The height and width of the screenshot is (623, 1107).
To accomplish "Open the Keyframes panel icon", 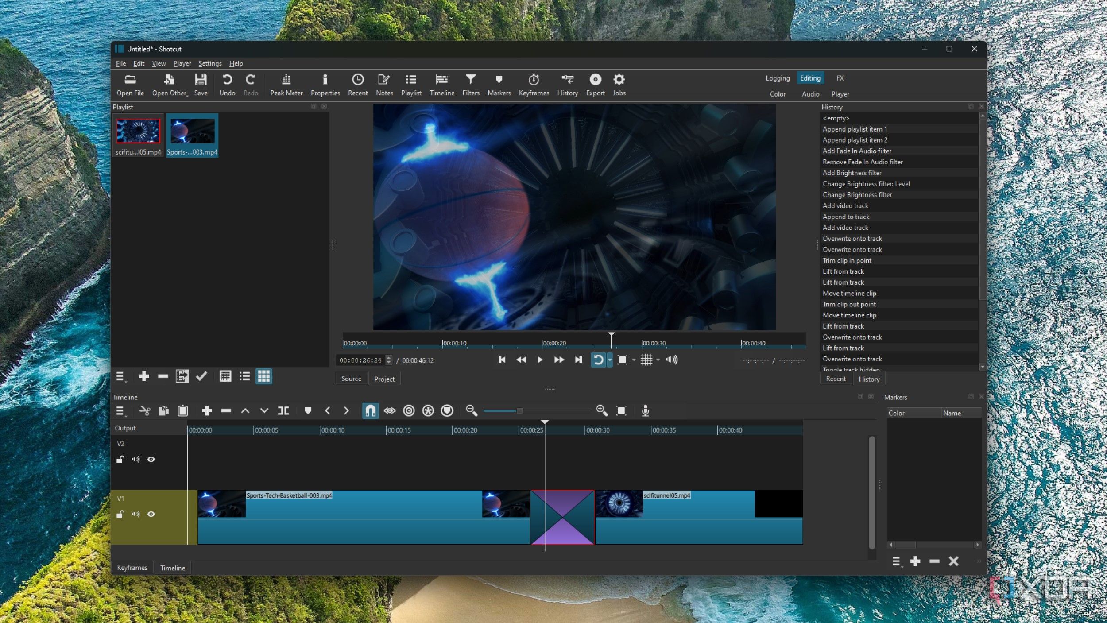I will [x=534, y=85].
